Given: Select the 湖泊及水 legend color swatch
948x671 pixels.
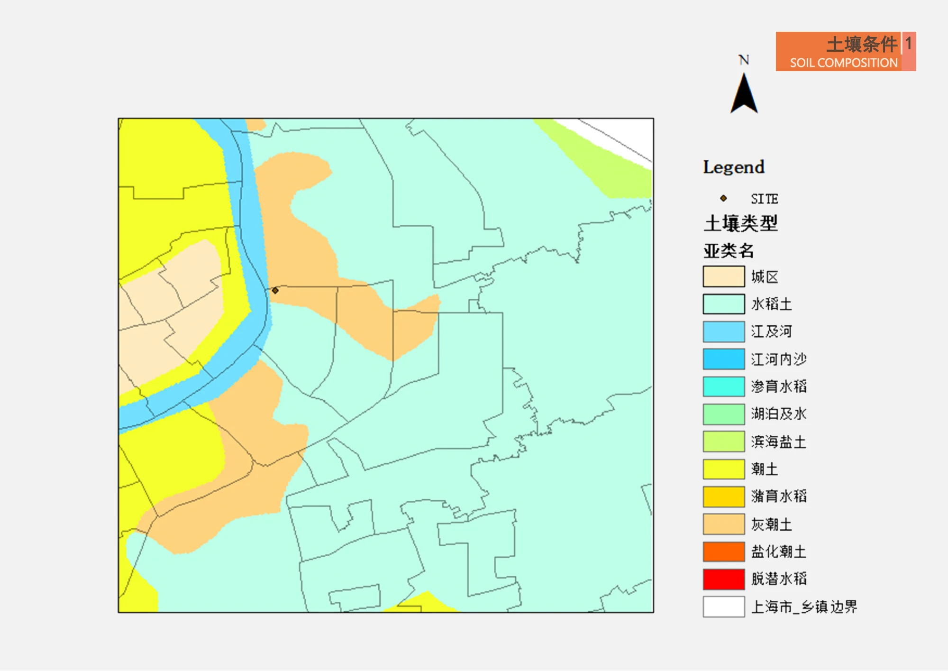Looking at the screenshot, I should click(x=724, y=414).
